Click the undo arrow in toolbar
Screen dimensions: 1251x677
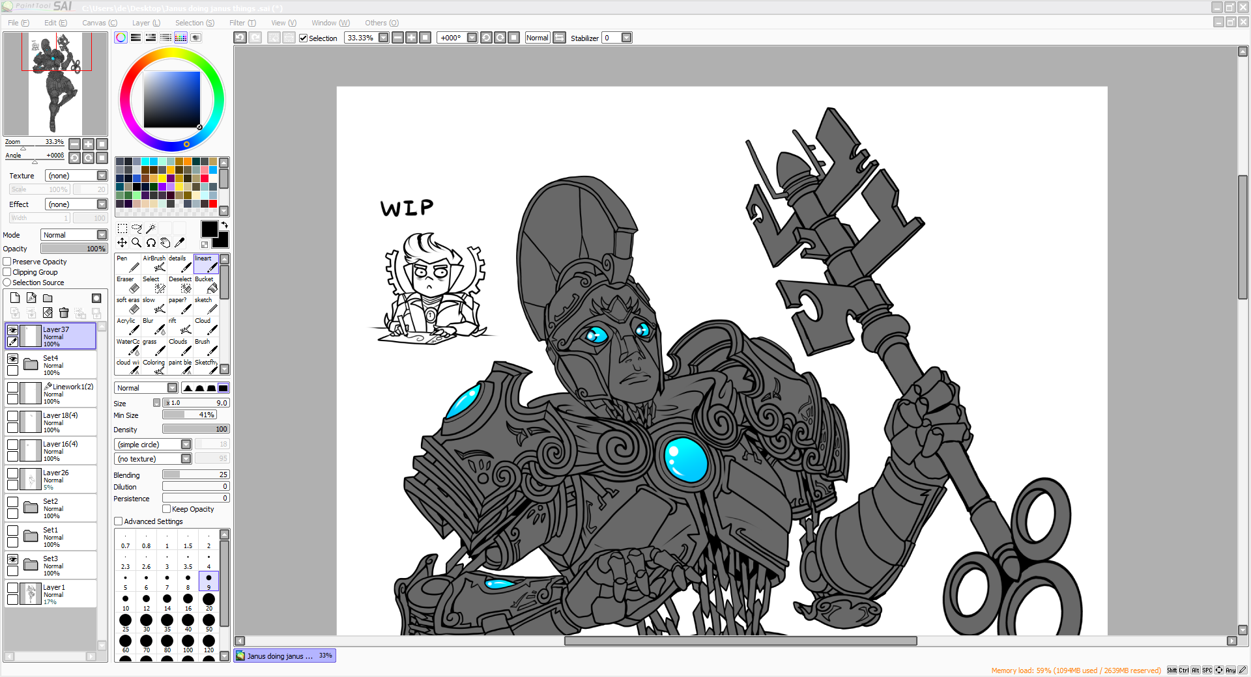click(x=240, y=38)
